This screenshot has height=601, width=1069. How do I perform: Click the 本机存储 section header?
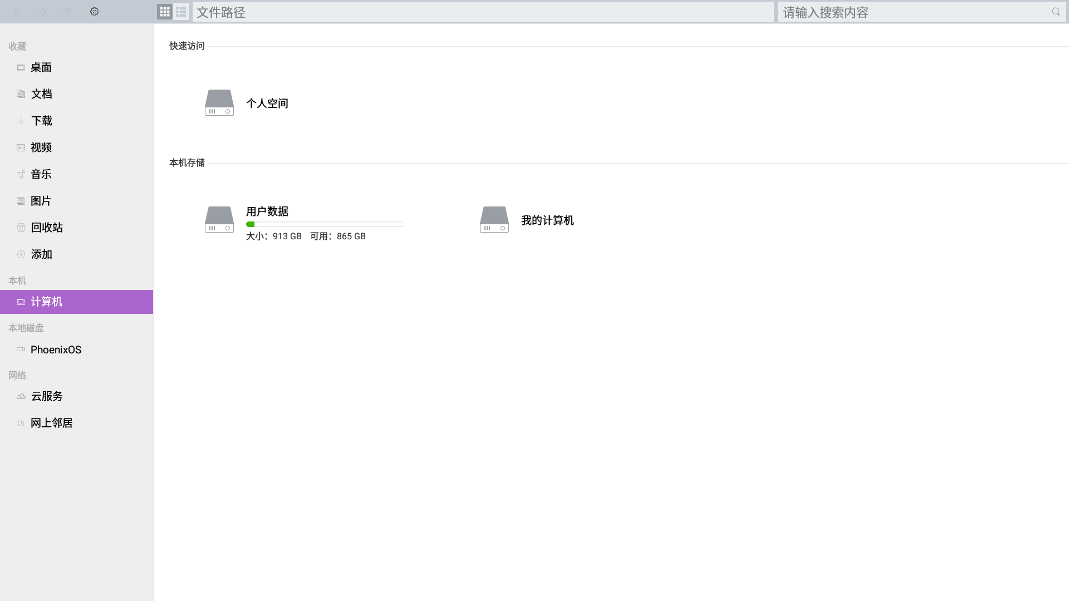pos(187,163)
